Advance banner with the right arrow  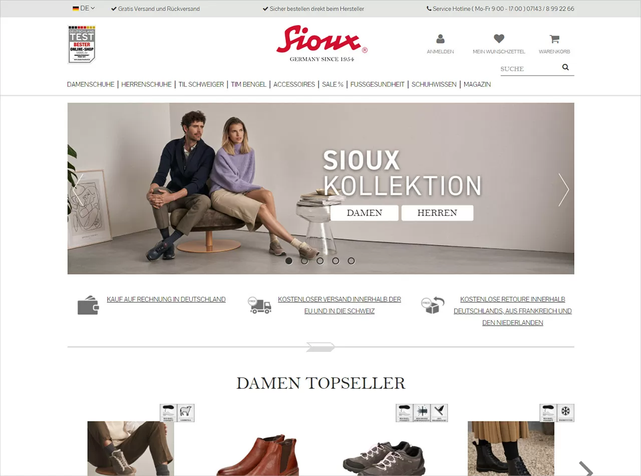tap(564, 190)
